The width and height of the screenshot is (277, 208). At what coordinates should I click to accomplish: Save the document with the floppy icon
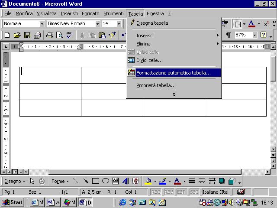tap(27, 35)
